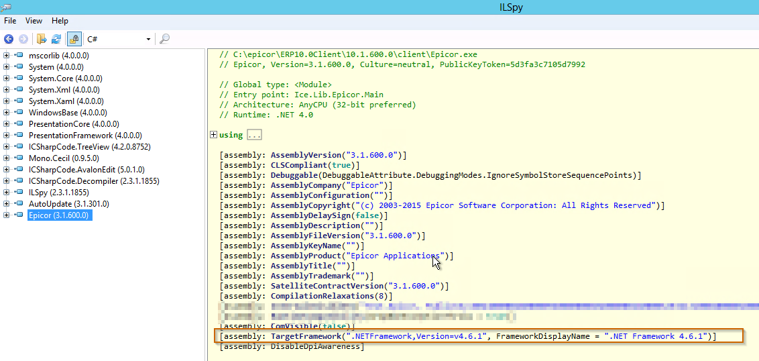Select AutoUpdate (3.1.301.0) tree item
This screenshot has height=361, width=759.
[x=69, y=204]
